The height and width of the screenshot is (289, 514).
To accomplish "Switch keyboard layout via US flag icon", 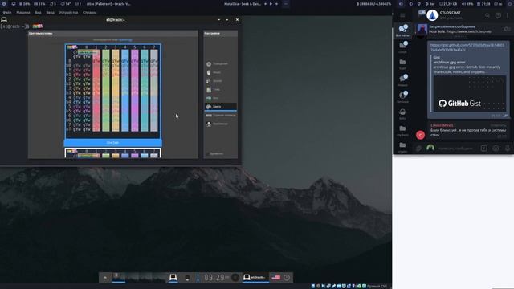I will pyautogui.click(x=276, y=278).
